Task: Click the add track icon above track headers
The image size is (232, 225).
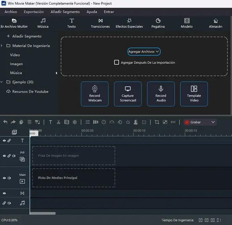Action: coord(14,132)
